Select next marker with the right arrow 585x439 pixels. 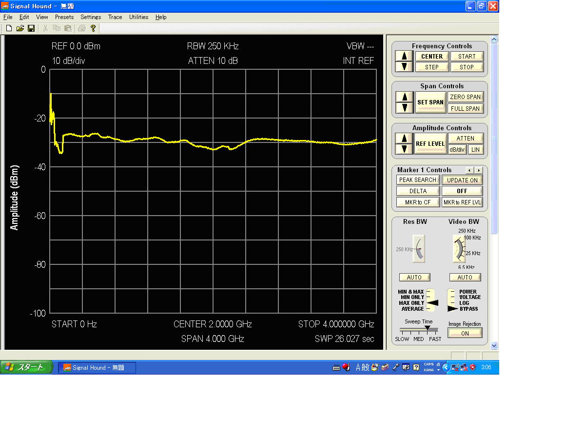(x=479, y=170)
